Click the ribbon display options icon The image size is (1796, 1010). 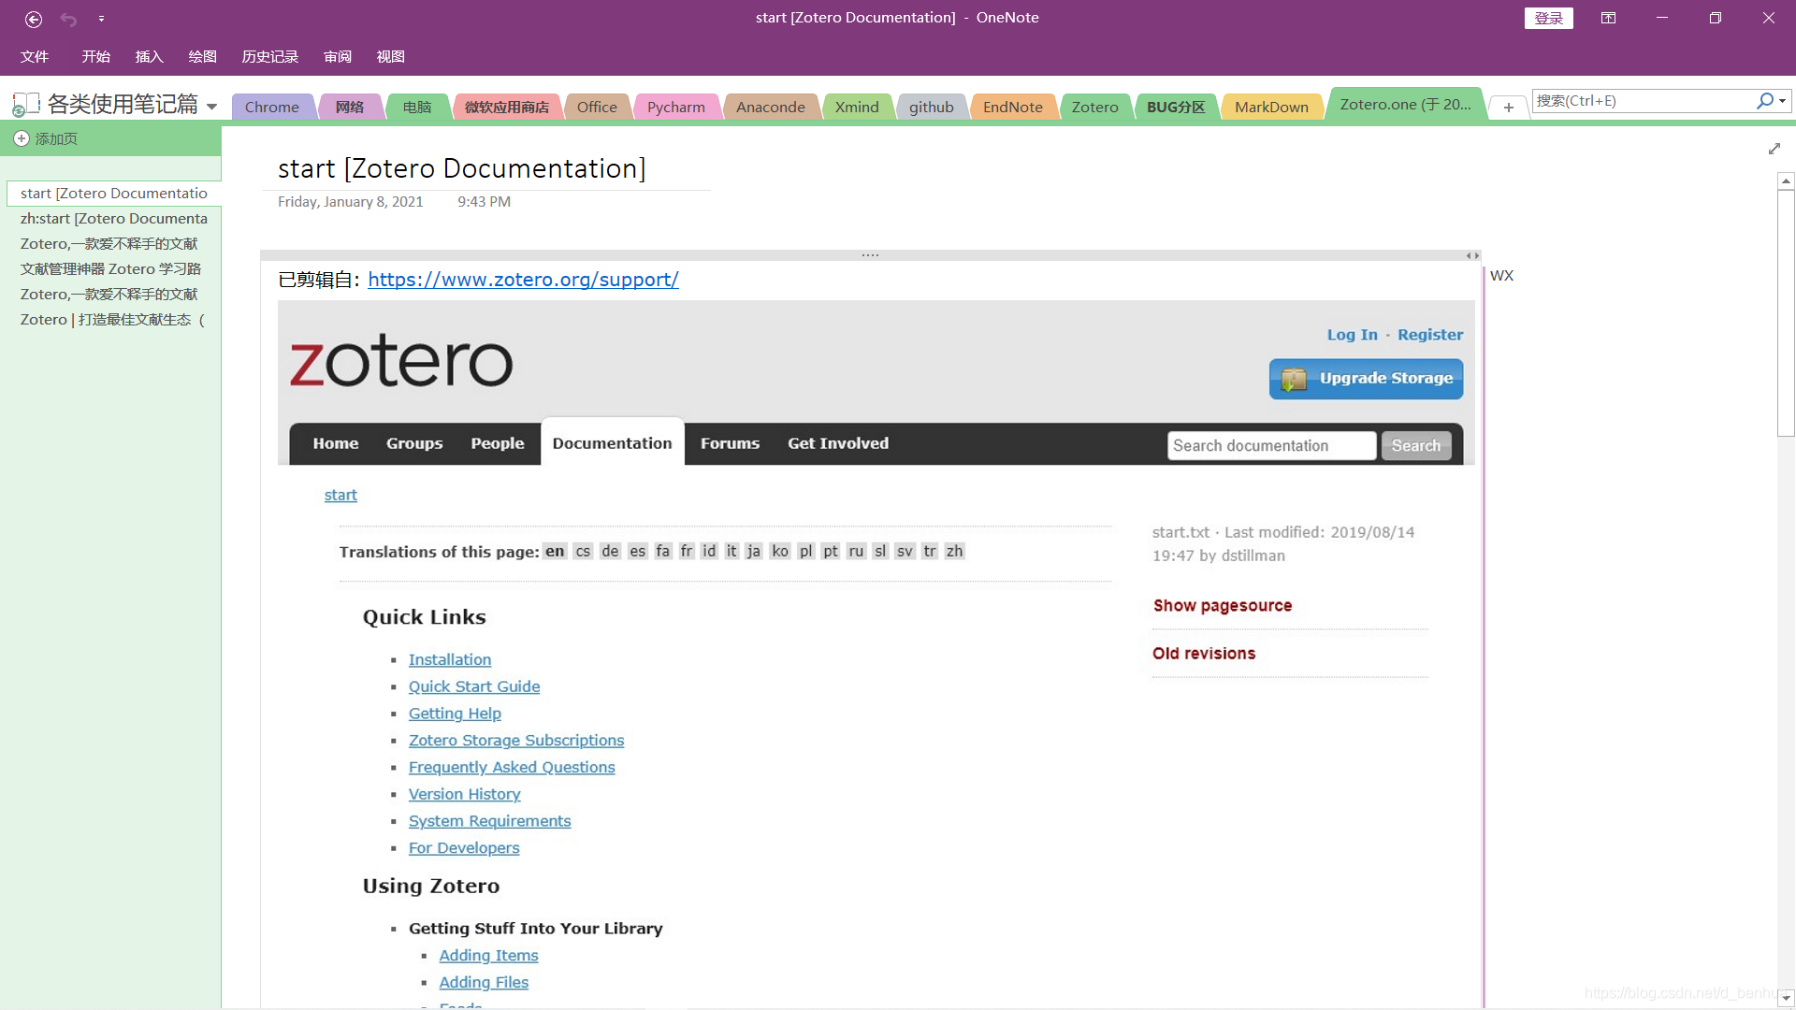[1608, 18]
